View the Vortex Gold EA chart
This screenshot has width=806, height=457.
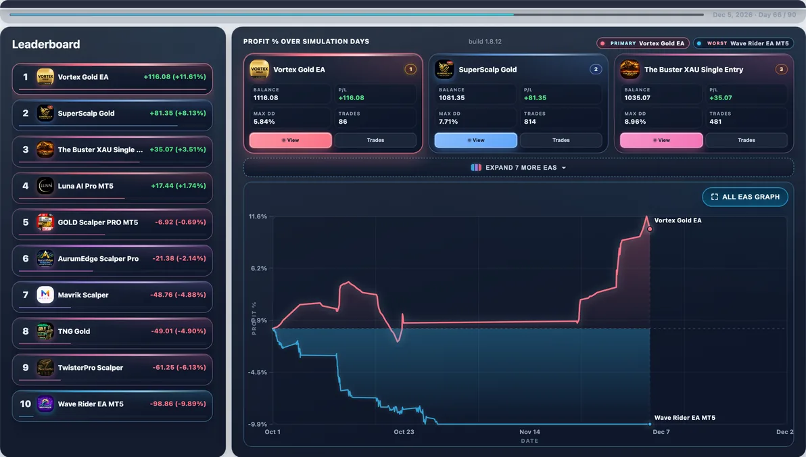click(x=291, y=141)
